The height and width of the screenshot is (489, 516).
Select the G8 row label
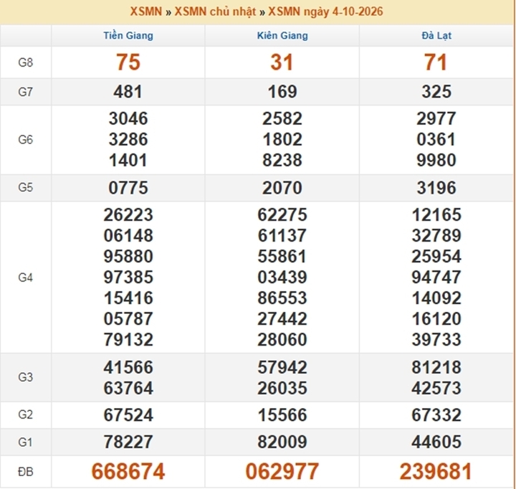[25, 62]
